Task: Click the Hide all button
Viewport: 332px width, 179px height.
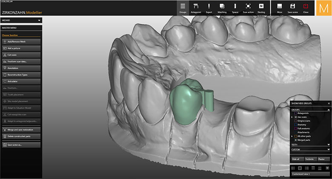Action: pyautogui.click(x=297, y=159)
